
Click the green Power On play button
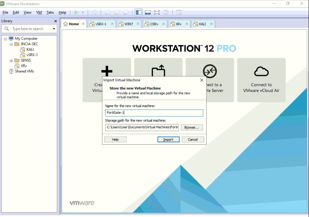[76, 13]
